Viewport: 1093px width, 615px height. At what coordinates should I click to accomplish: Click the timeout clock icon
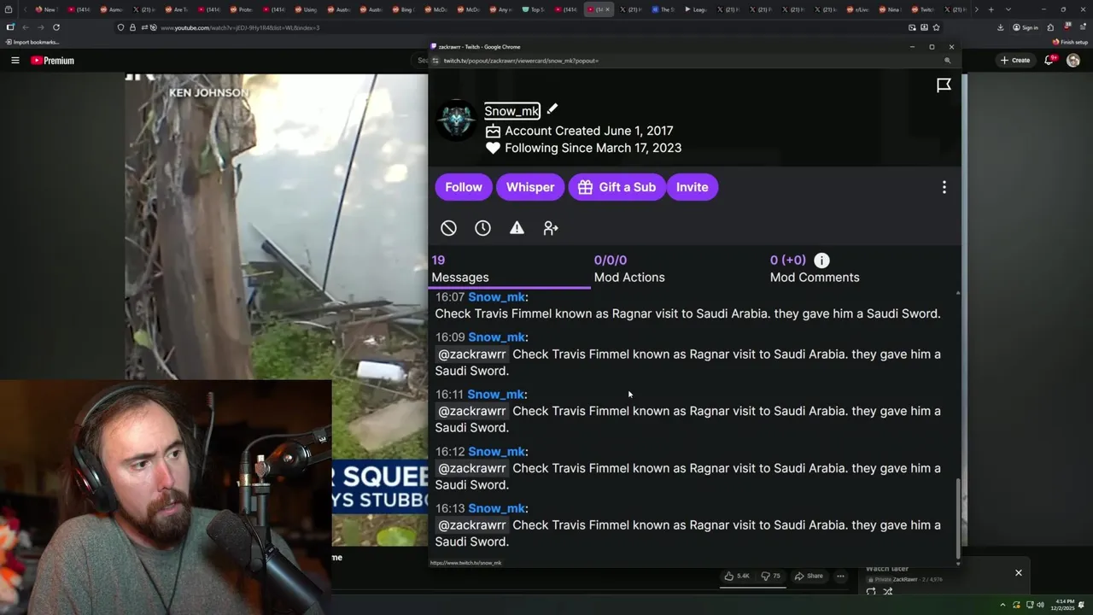click(482, 228)
